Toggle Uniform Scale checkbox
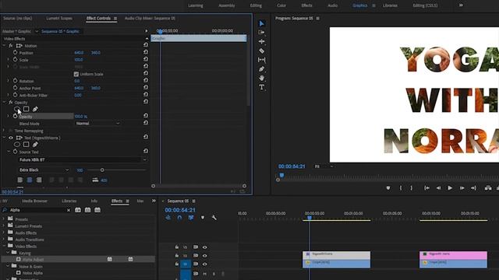 point(76,74)
